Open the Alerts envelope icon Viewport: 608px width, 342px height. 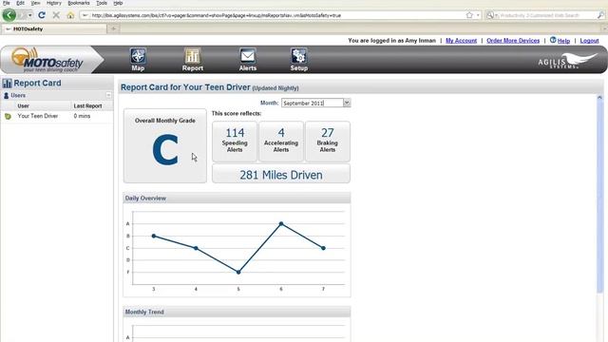point(247,56)
